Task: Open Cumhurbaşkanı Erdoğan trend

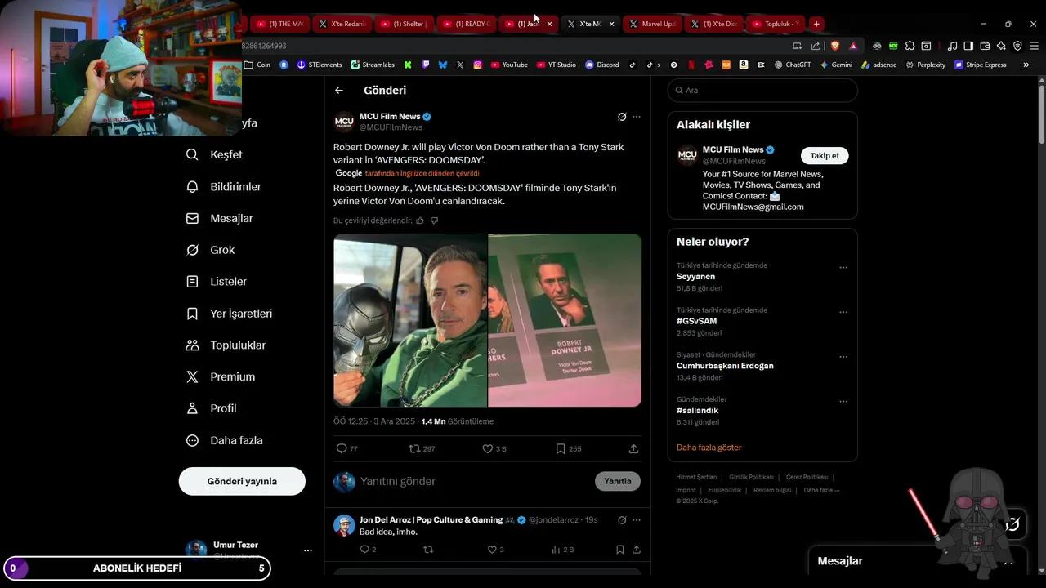Action: point(725,366)
